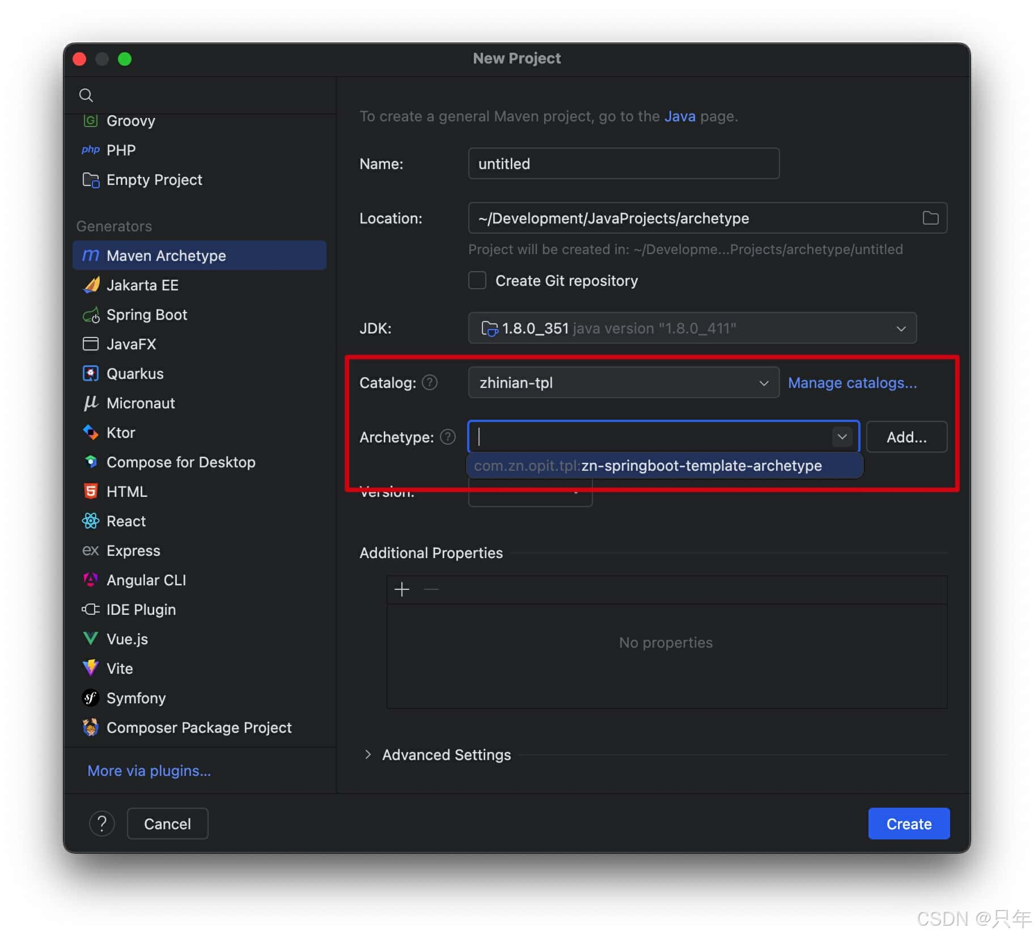Screen dimensions: 1034x937
Task: Click the Add... archetype button
Action: [x=906, y=437]
